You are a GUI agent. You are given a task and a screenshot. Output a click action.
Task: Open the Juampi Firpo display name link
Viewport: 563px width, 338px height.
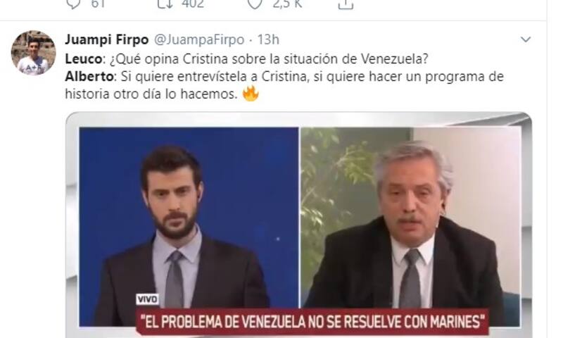107,39
